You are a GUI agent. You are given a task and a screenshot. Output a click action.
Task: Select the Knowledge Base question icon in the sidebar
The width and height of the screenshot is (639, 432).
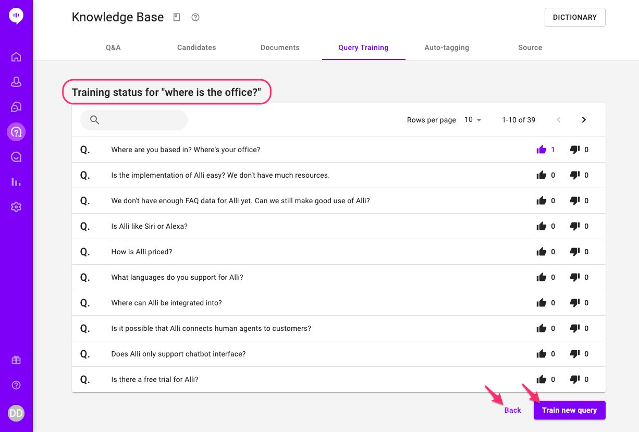coord(16,132)
